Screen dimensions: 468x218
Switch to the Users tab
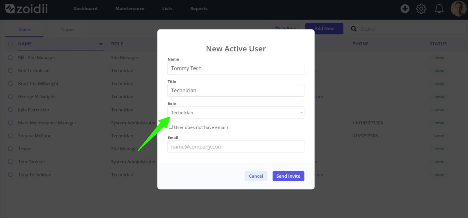pyautogui.click(x=24, y=30)
